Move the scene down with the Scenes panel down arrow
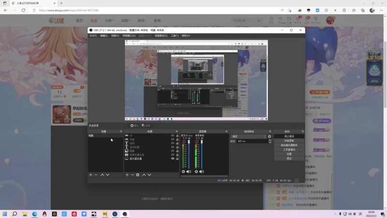This screenshot has width=387, height=218. pos(107,175)
